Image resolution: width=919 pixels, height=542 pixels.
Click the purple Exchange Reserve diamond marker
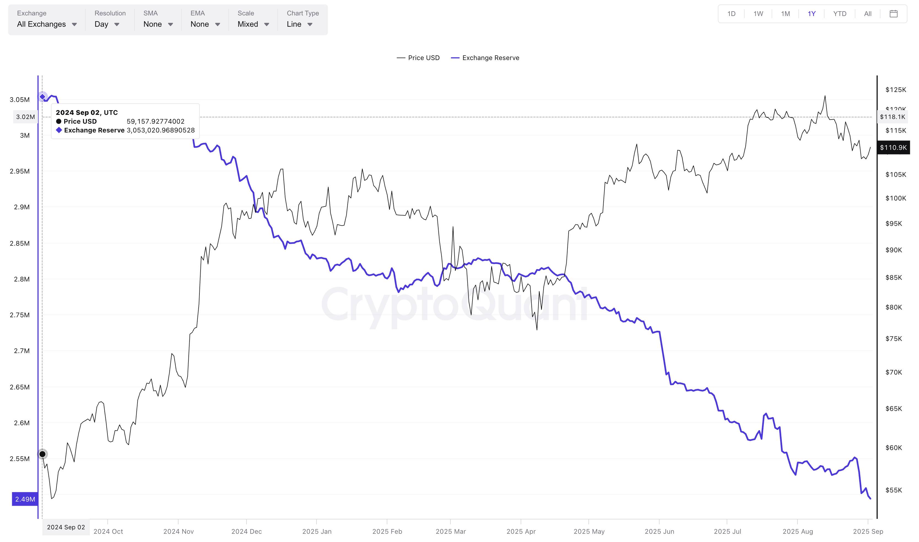point(42,97)
